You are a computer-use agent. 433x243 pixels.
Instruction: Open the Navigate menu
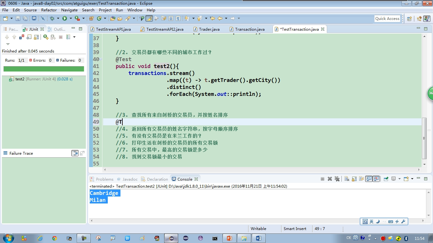[69, 10]
